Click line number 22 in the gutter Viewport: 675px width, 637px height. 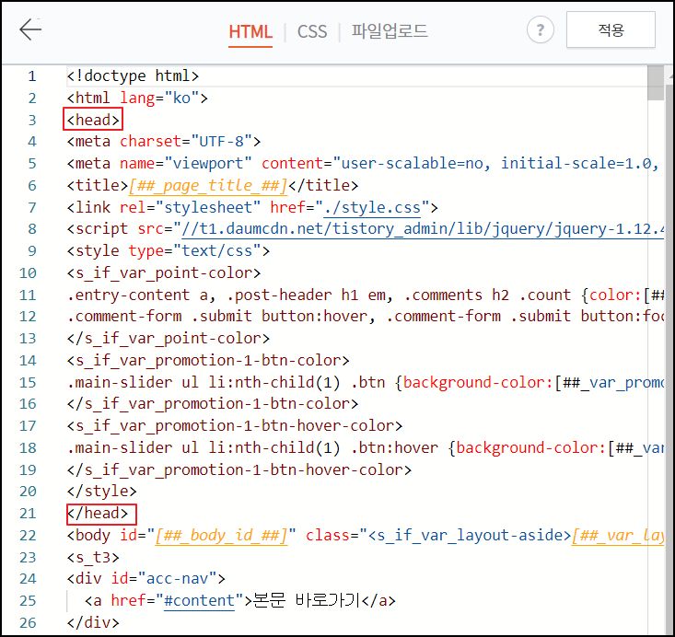coord(28,536)
